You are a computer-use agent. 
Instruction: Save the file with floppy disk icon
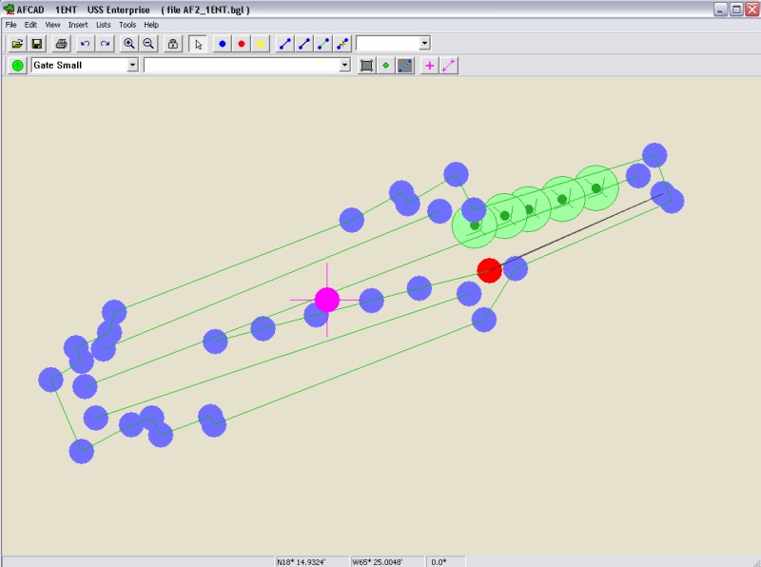click(x=37, y=44)
